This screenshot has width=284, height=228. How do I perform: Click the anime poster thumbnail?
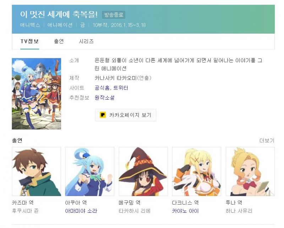pos(37,94)
